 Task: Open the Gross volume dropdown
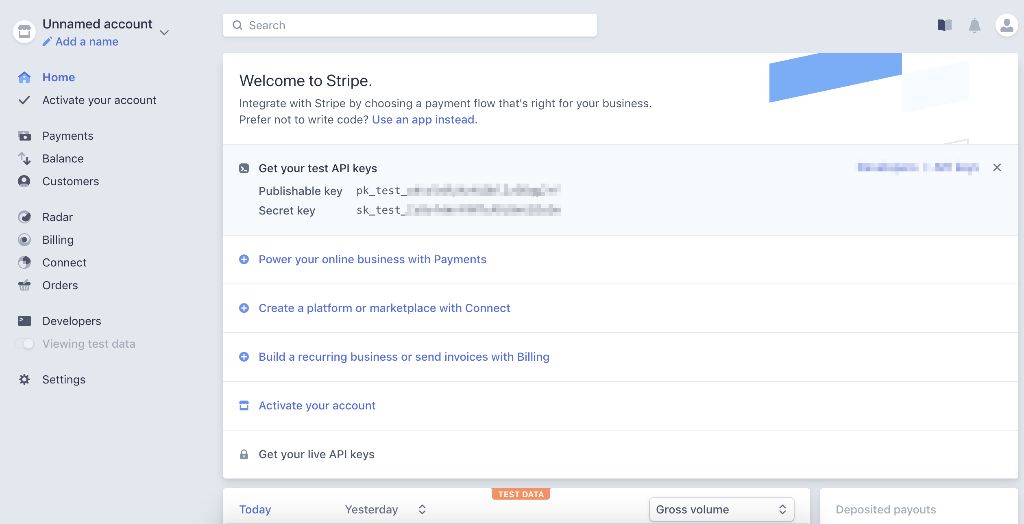point(722,509)
